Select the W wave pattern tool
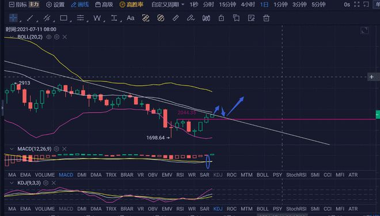The height and width of the screenshot is (216, 380). pyautogui.click(x=97, y=18)
